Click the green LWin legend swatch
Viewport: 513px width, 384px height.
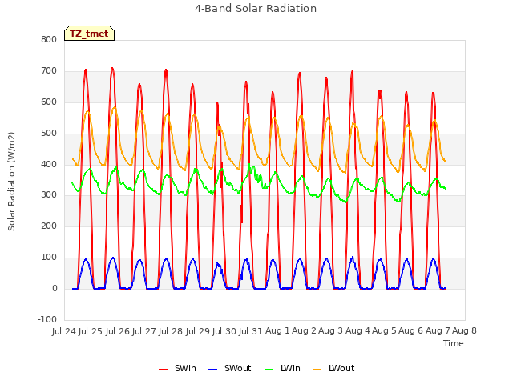(269, 370)
